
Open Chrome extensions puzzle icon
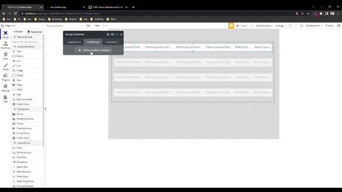[321, 13]
